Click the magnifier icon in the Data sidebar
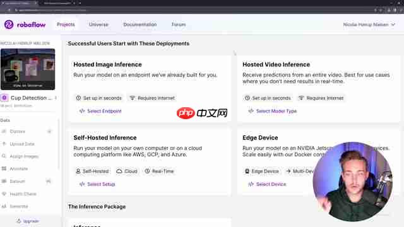Image resolution: width=404 pixels, height=227 pixels. [4, 156]
